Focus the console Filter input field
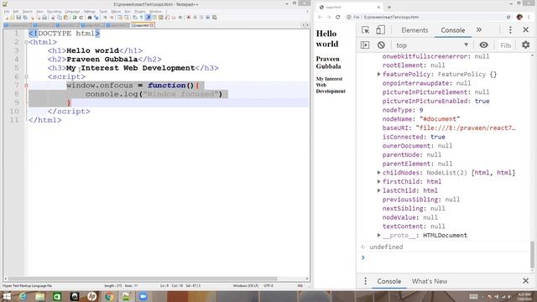Image resolution: width=537 pixels, height=302 pixels. pyautogui.click(x=505, y=45)
